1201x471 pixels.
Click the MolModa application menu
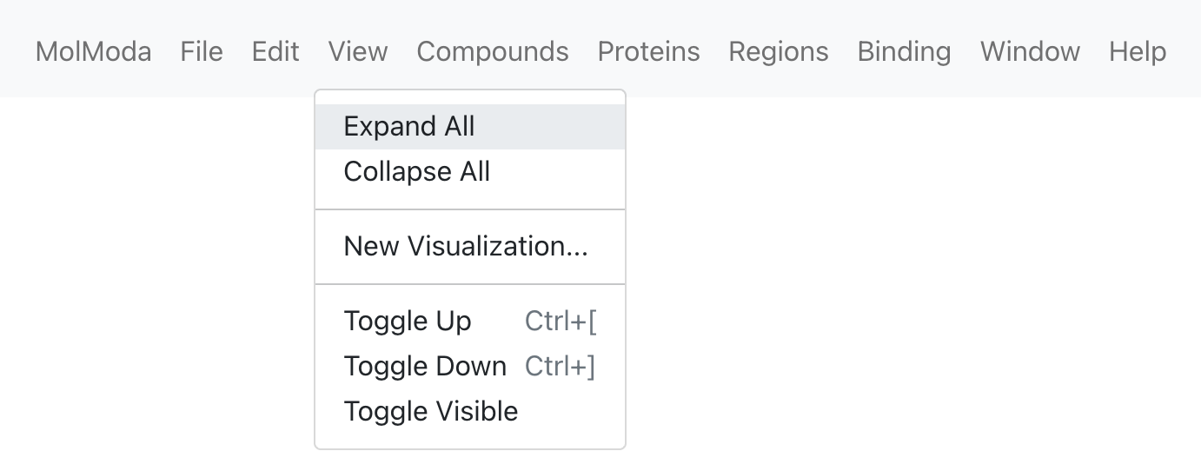point(93,52)
